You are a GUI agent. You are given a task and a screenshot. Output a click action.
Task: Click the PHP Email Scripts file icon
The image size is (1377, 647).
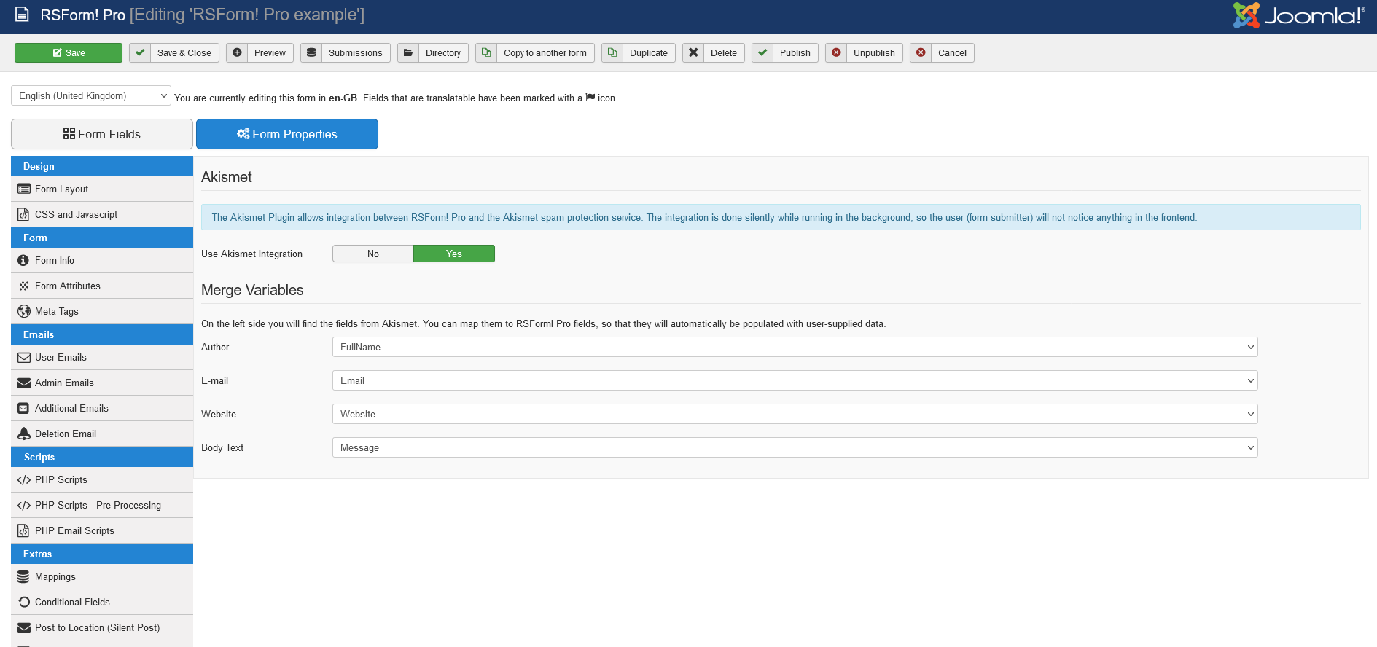coord(23,530)
